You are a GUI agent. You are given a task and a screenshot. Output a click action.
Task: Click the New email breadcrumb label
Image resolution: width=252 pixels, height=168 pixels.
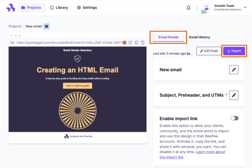[34, 26]
